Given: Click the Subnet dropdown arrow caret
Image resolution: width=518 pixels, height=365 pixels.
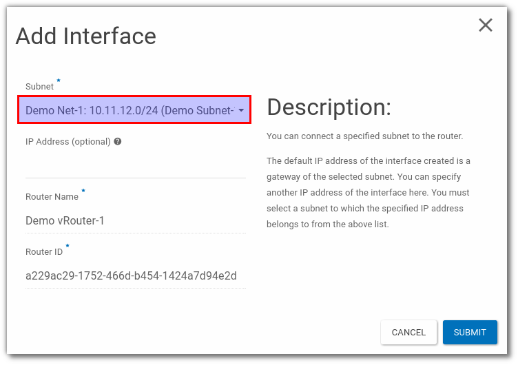Looking at the screenshot, I should coord(241,110).
